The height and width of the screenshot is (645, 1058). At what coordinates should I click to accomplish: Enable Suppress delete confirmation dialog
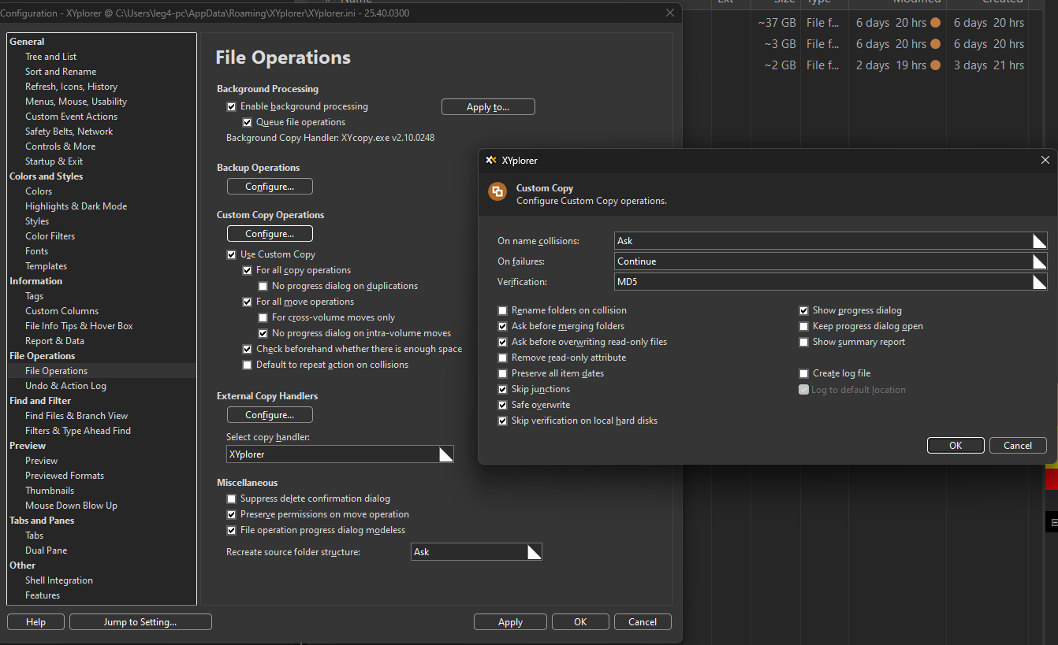231,499
